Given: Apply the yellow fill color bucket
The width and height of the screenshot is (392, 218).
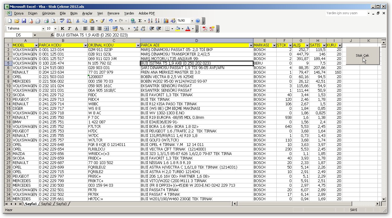Looking at the screenshot, I should click(178, 29).
